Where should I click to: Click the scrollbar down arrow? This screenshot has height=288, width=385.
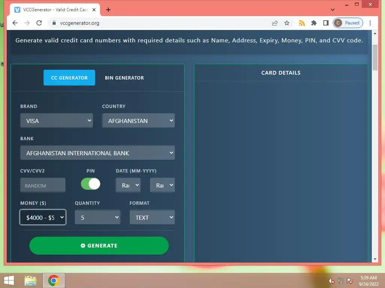coord(375,259)
